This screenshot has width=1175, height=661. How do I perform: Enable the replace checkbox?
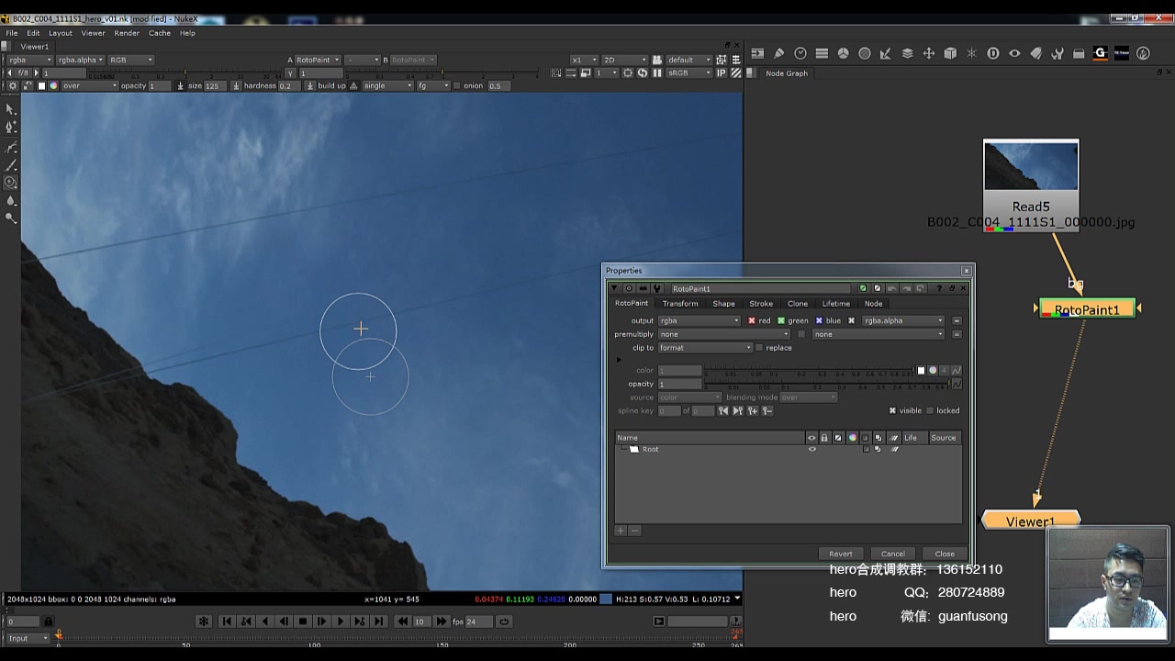(759, 348)
